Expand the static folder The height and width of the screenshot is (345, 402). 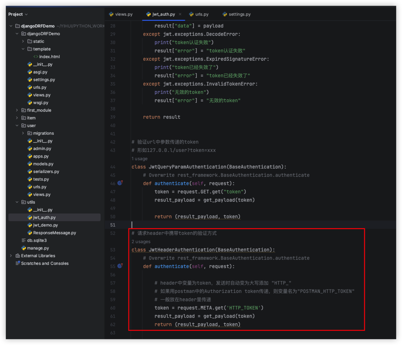pyautogui.click(x=23, y=41)
